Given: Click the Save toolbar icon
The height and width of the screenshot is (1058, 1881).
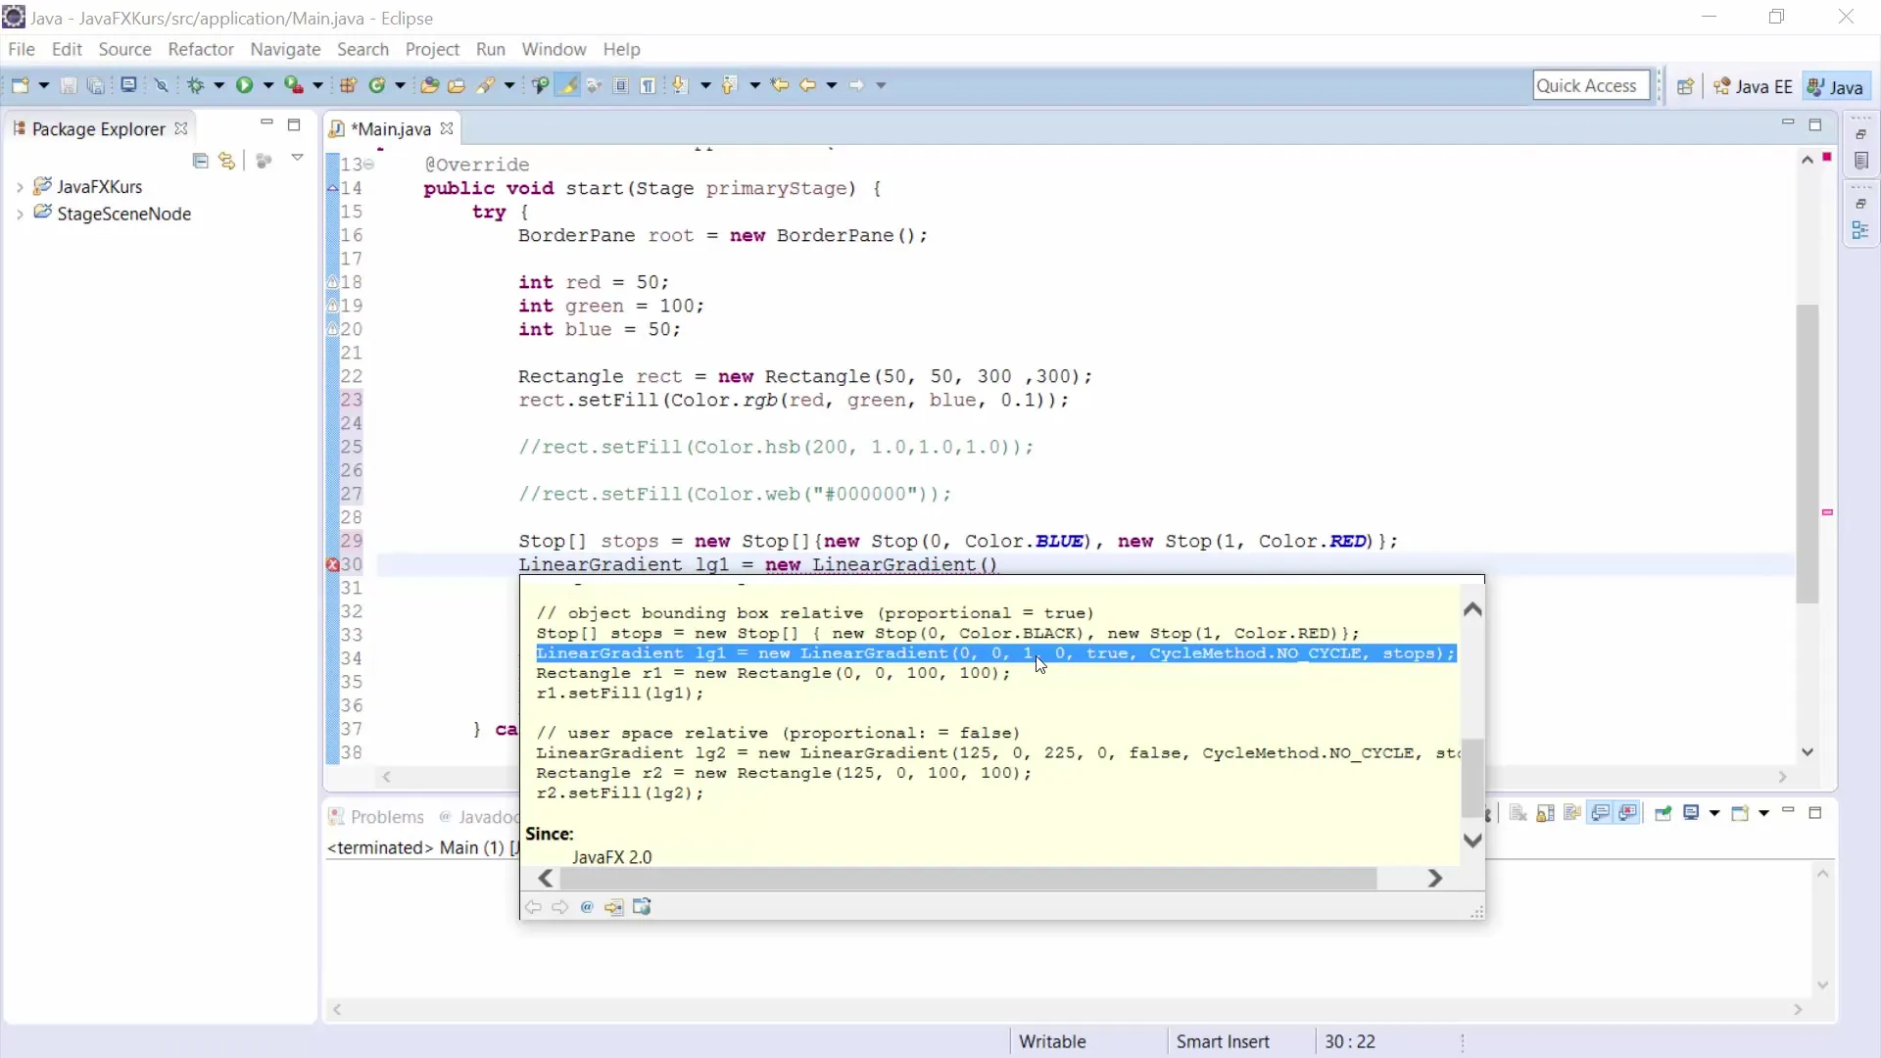Looking at the screenshot, I should 69,85.
